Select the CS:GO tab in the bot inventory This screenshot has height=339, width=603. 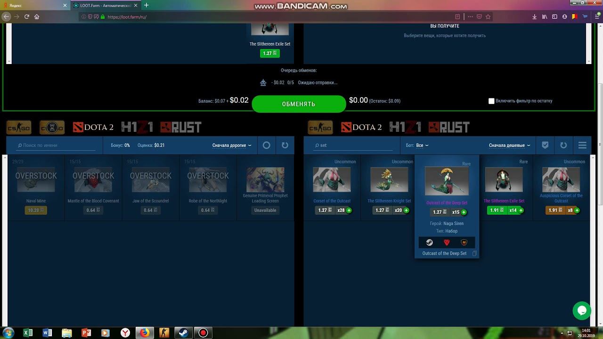coord(320,127)
